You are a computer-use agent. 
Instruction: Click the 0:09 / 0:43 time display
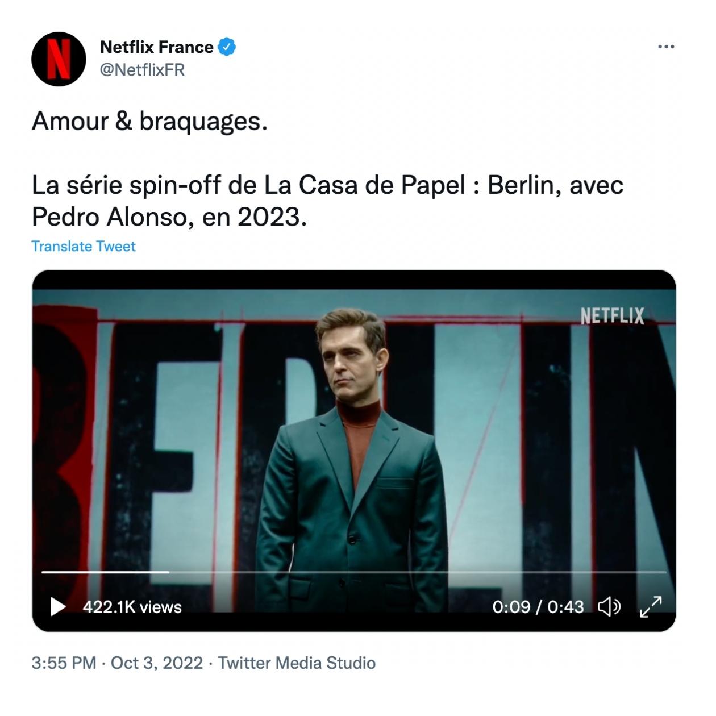[538, 607]
